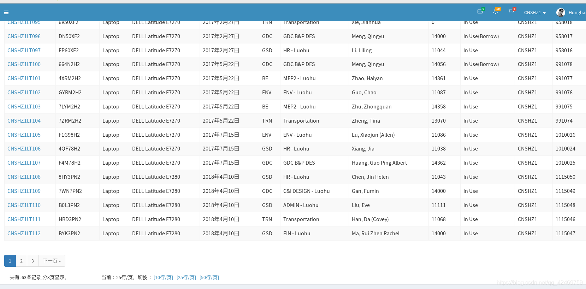Click user name Han, Da (Covey)
This screenshot has height=289, width=586.
(x=370, y=219)
